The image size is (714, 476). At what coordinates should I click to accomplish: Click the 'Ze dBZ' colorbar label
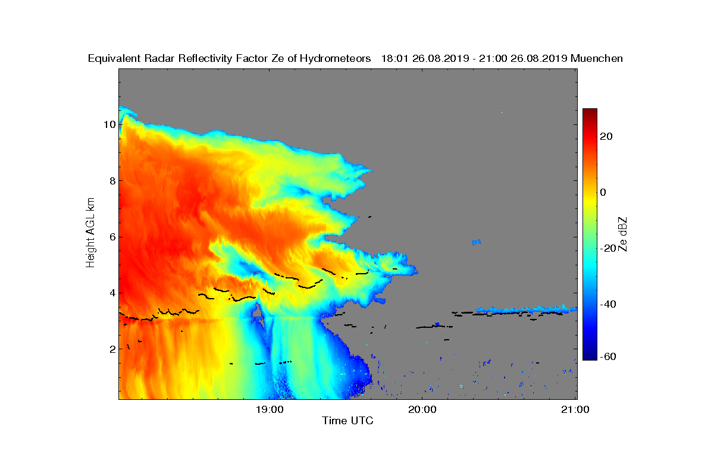pyautogui.click(x=624, y=234)
